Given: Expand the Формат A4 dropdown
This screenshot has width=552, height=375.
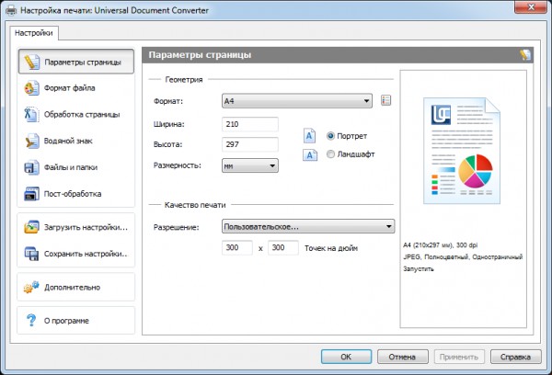Looking at the screenshot, I should click(296, 100).
